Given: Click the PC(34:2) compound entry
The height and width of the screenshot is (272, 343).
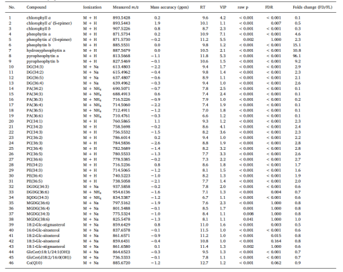Looking at the screenshot, I should (x=34, y=127).
